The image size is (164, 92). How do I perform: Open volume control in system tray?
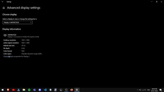145,90
